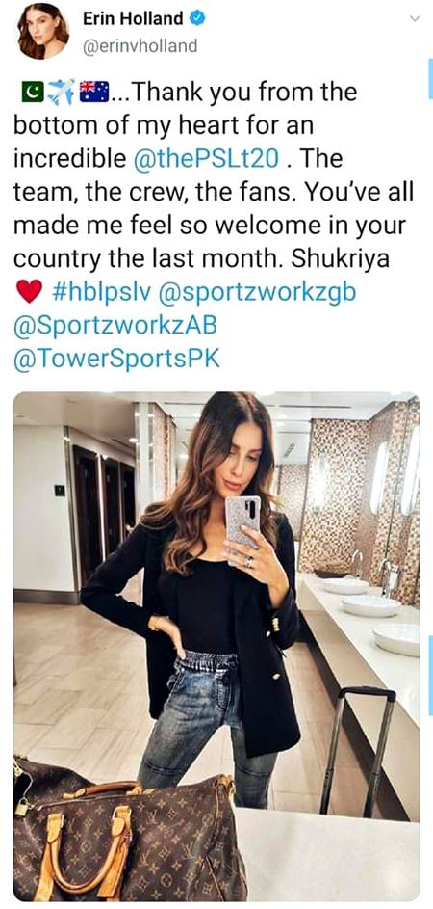Open the @erinvholland handle
The image size is (433, 909).
tap(140, 46)
